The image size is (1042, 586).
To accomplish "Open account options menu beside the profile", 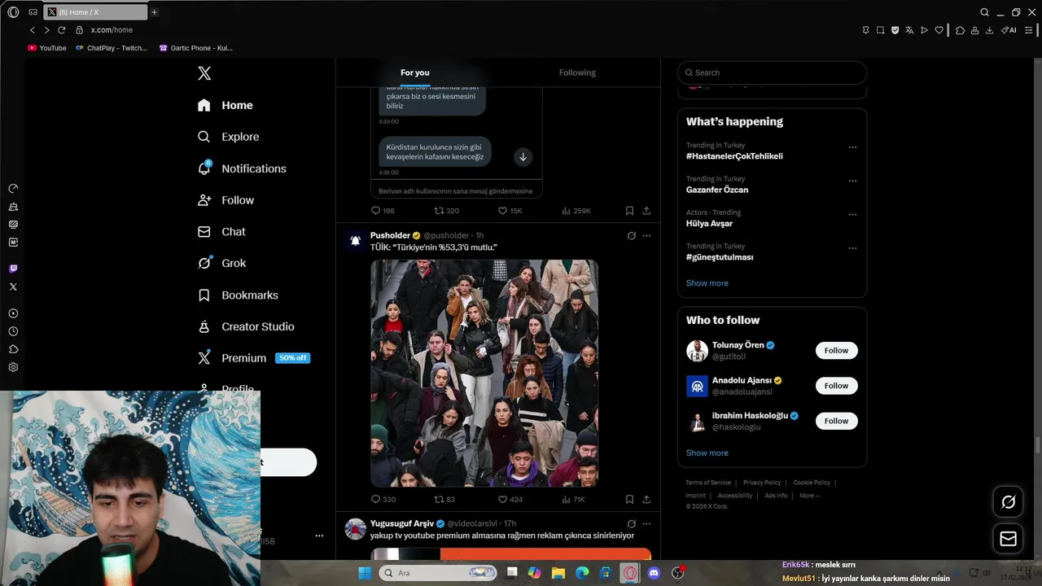I will 319,536.
